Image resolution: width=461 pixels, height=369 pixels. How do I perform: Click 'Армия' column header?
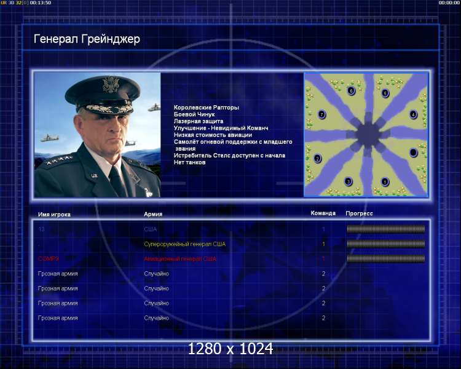click(153, 214)
